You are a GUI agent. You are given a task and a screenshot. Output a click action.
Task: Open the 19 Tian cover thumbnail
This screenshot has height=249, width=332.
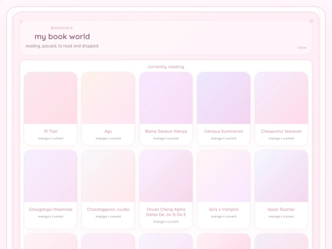tap(50, 98)
